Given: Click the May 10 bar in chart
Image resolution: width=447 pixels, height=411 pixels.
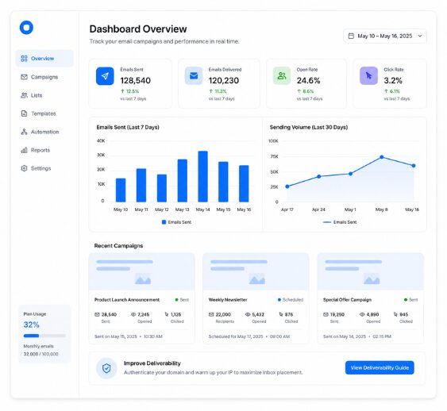Looking at the screenshot, I should (x=121, y=190).
